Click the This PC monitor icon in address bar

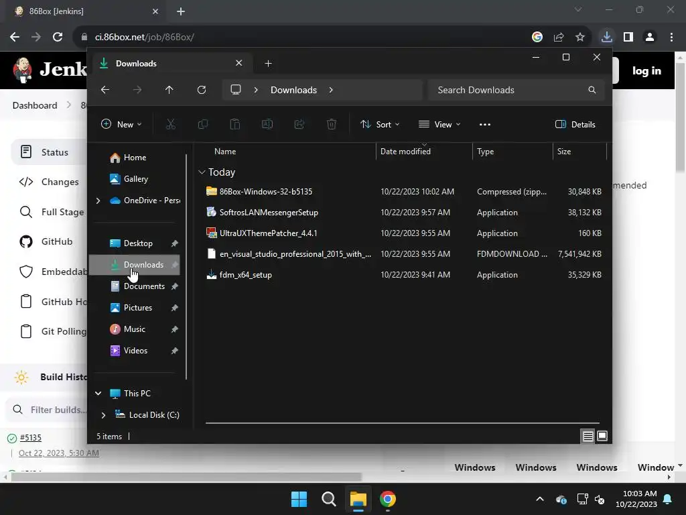coord(236,90)
